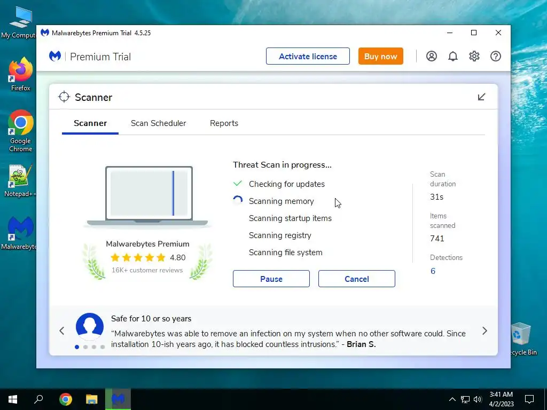Open the Windows Start menu

click(13, 399)
